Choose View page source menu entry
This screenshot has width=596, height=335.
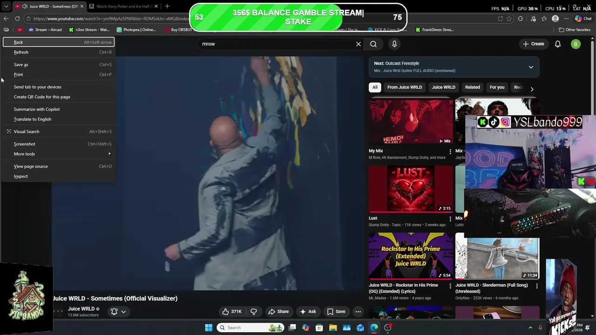pos(58,167)
